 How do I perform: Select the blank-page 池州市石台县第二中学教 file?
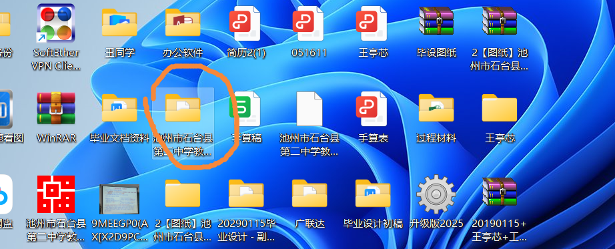click(310, 109)
